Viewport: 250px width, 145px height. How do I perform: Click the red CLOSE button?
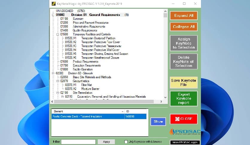click(x=184, y=119)
